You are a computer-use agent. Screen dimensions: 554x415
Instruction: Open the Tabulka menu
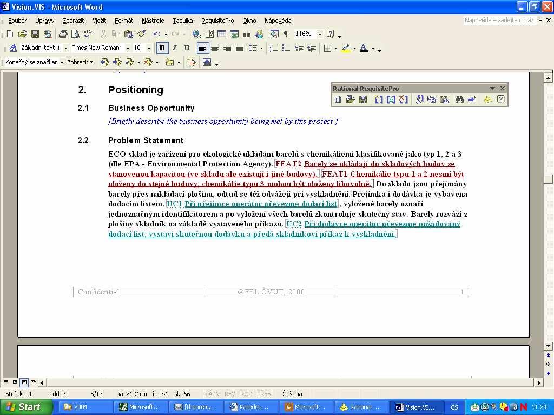[x=183, y=21]
